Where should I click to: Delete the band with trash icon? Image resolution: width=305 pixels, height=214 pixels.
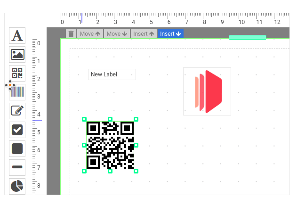(x=71, y=33)
